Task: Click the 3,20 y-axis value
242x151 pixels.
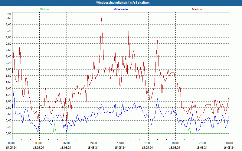Action: pos(8,31)
